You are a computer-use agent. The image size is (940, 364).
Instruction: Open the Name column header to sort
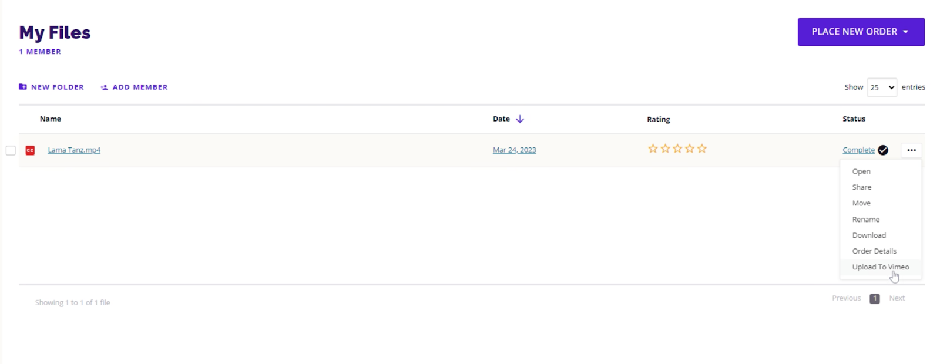click(50, 119)
